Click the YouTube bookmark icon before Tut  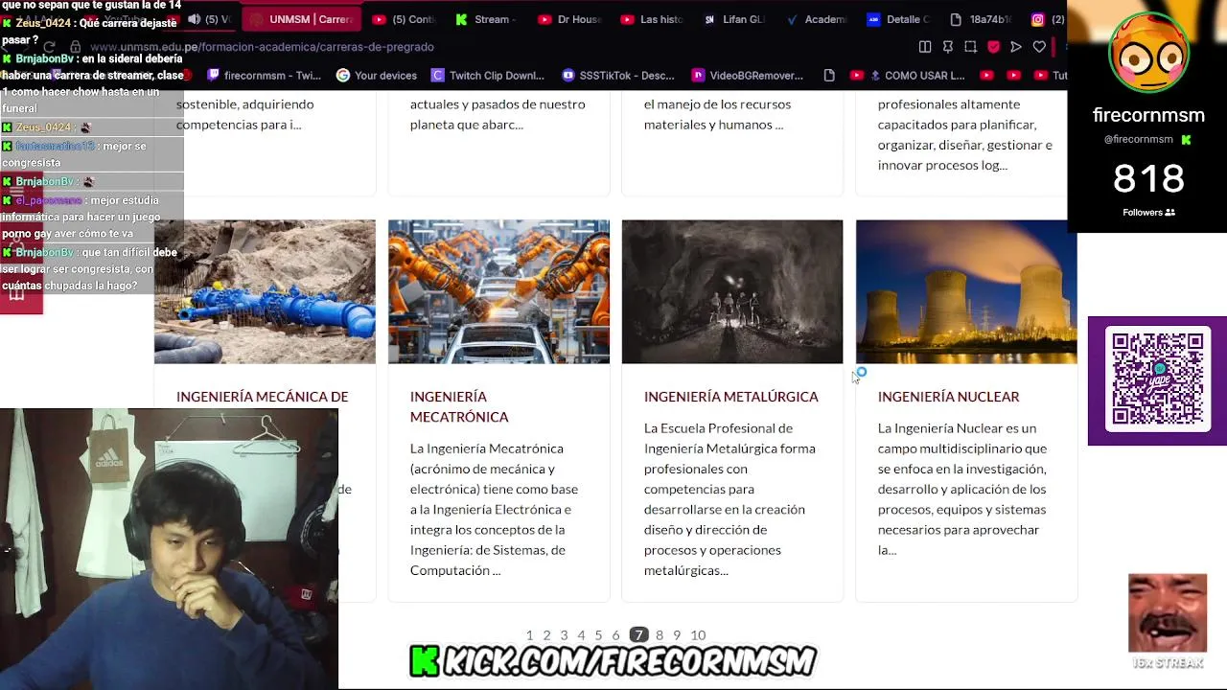coord(1040,75)
